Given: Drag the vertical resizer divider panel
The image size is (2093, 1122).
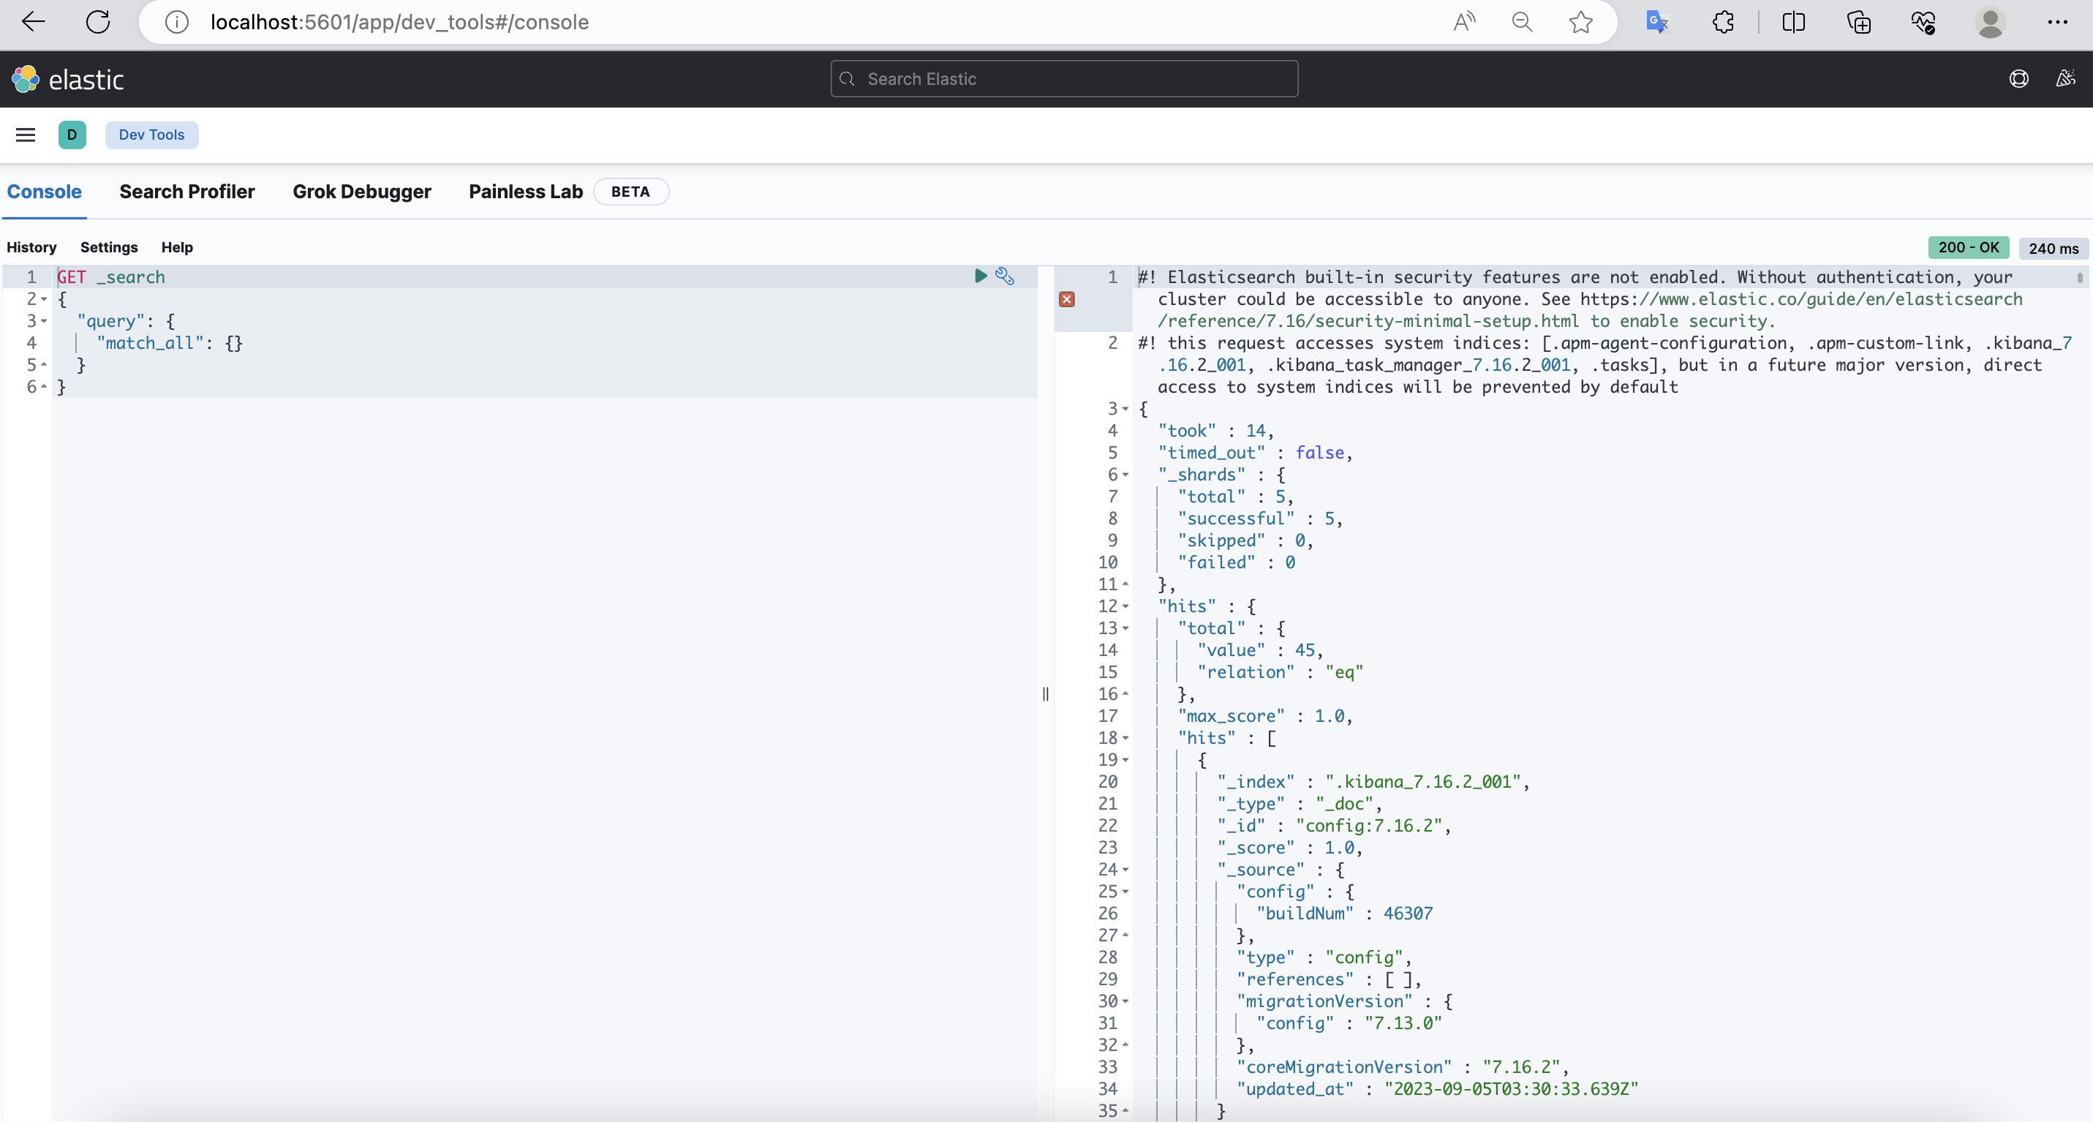Looking at the screenshot, I should click(x=1046, y=694).
